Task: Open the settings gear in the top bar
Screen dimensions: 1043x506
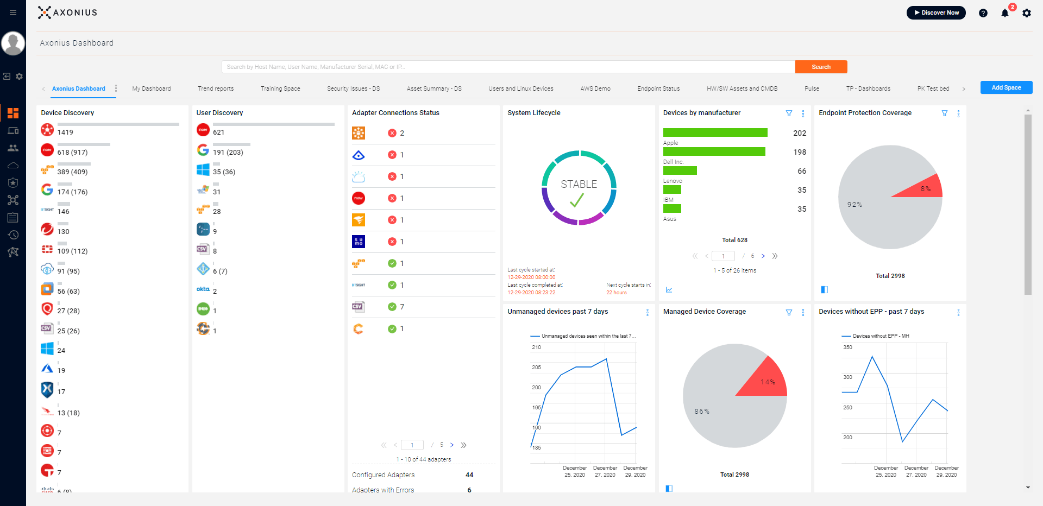Action: click(1027, 13)
